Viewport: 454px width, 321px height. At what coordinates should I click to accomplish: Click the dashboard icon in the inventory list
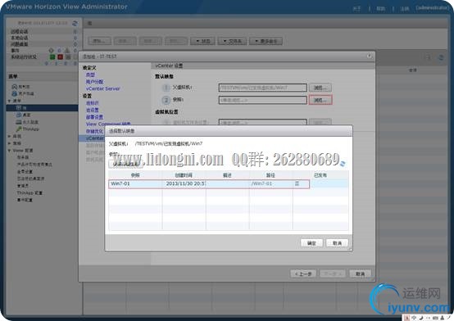14,87
